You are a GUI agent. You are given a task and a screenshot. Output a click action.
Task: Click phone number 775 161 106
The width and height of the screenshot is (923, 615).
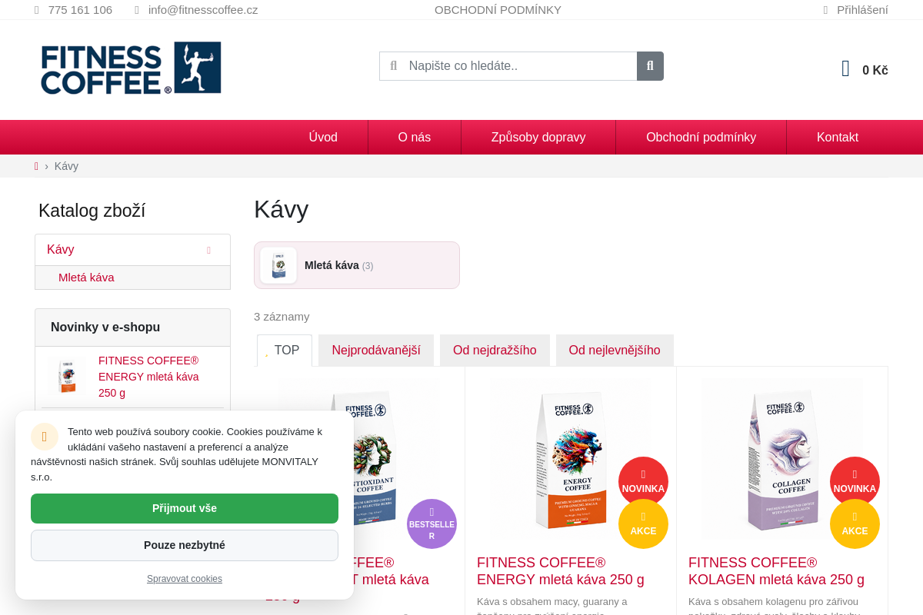[x=80, y=10]
